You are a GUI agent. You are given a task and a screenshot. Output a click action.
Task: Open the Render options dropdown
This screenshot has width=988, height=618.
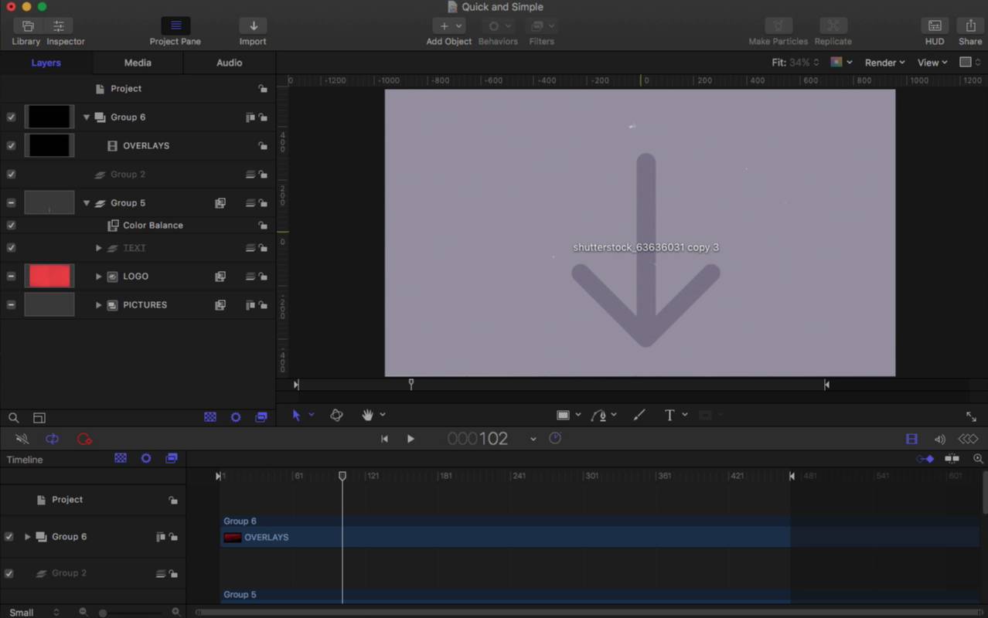[885, 63]
